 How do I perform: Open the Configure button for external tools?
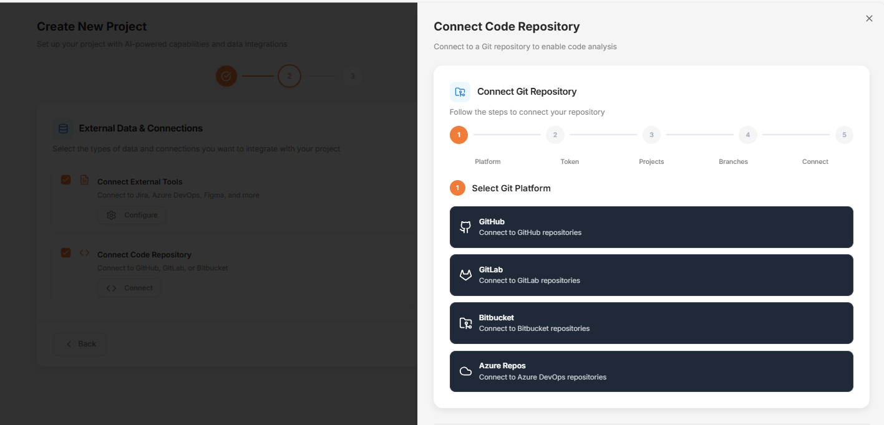tap(132, 215)
